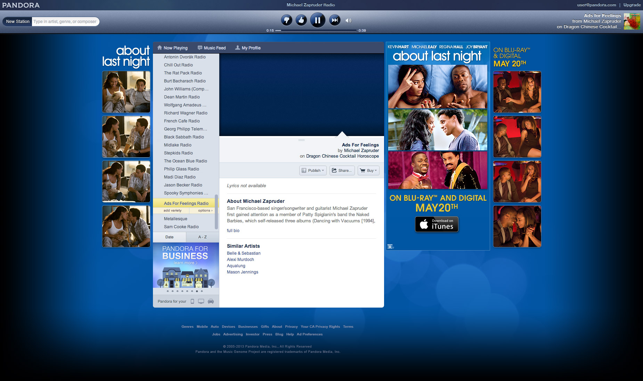Switch to the Music Feed tab
The width and height of the screenshot is (643, 381).
(x=212, y=48)
